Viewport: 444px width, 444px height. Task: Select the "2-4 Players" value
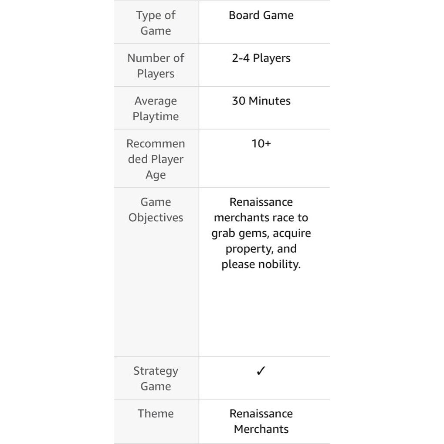261,58
